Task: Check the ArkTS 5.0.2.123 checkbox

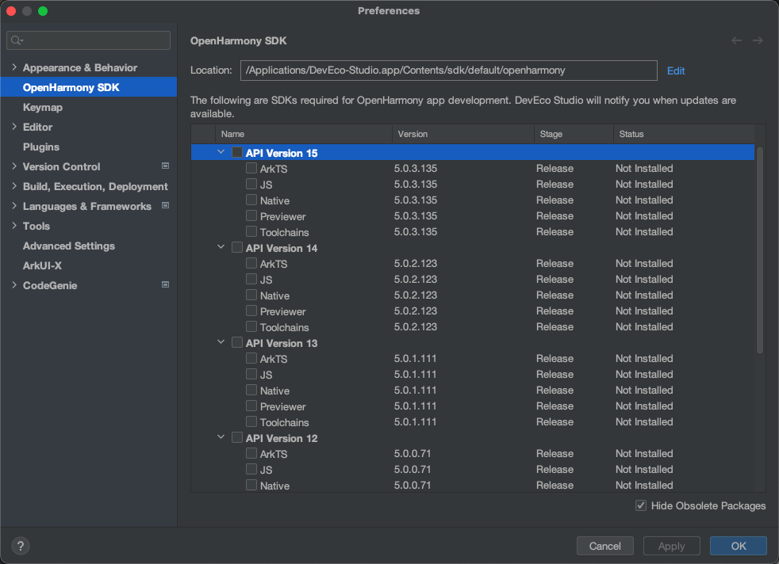Action: [251, 264]
